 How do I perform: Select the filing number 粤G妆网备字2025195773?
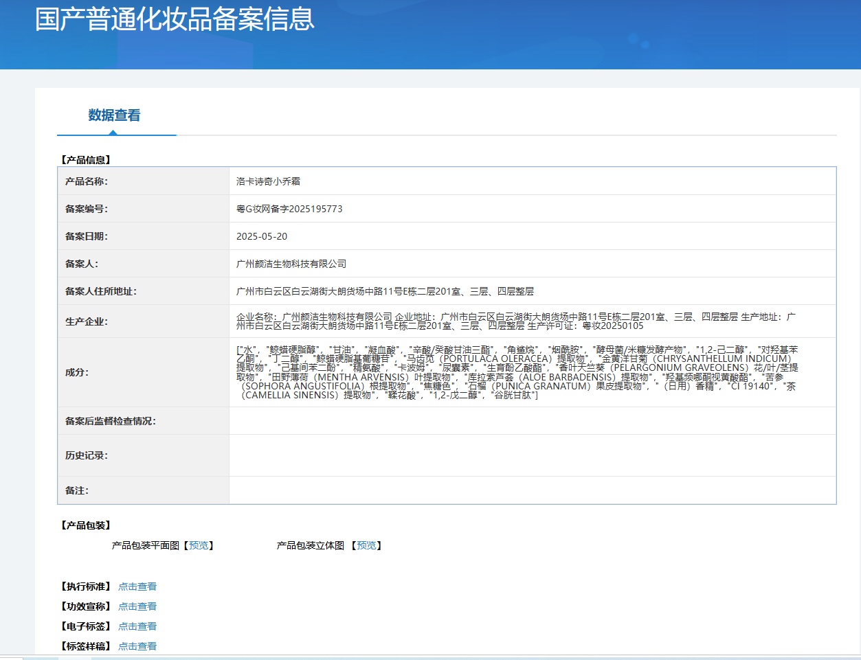[x=289, y=209]
